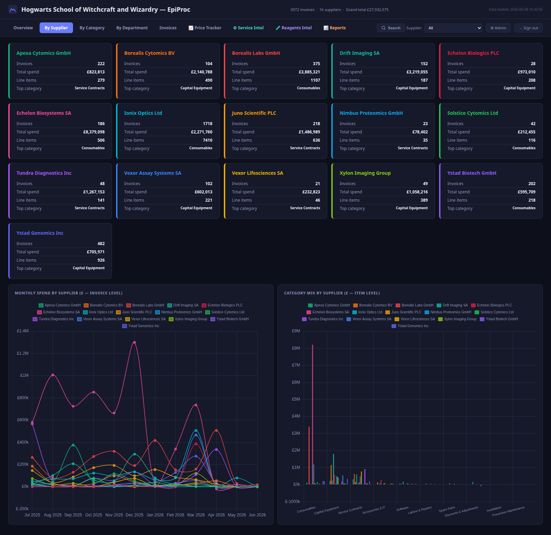Click Echelon Biosystems Aug 2025 data point
The height and width of the screenshot is (535, 551).
click(53, 375)
